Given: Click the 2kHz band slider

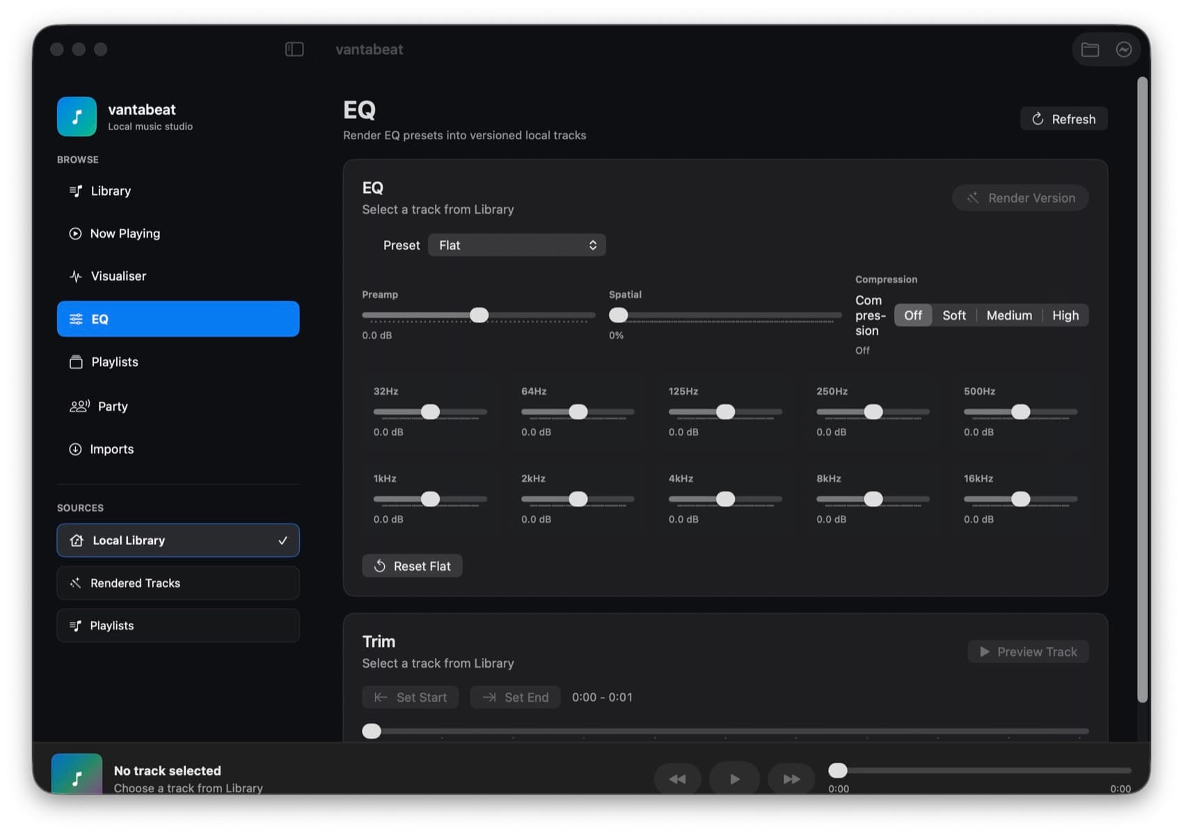Looking at the screenshot, I should pos(578,499).
